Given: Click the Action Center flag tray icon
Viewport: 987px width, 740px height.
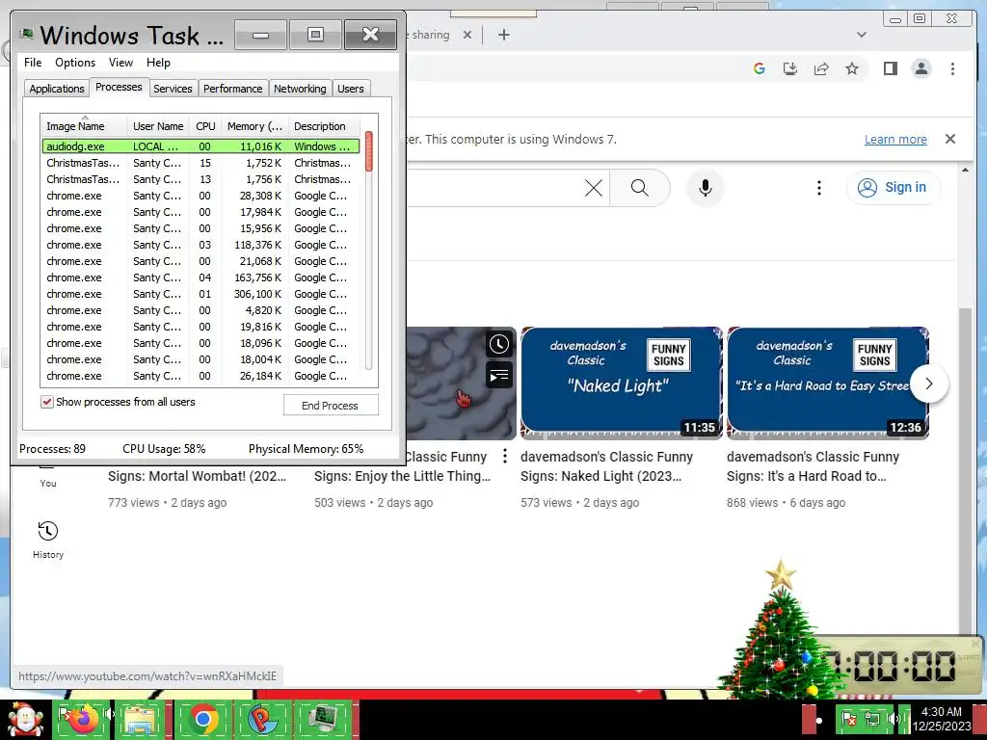Looking at the screenshot, I should pyautogui.click(x=849, y=719).
